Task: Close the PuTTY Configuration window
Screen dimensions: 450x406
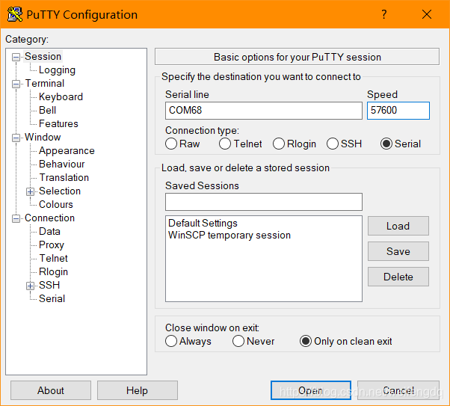Action: tap(427, 14)
